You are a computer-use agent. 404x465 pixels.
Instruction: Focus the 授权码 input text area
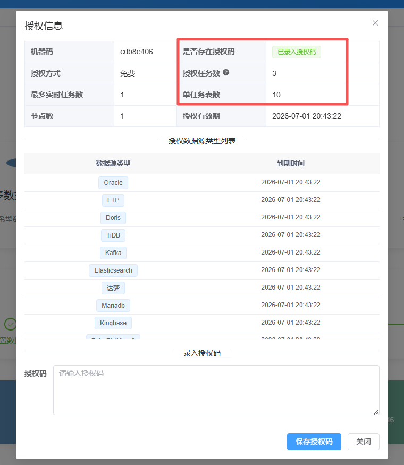pos(216,390)
